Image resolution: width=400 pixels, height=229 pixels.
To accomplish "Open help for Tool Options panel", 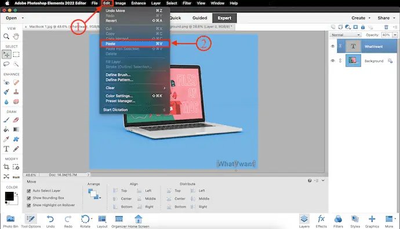I will point(310,180).
